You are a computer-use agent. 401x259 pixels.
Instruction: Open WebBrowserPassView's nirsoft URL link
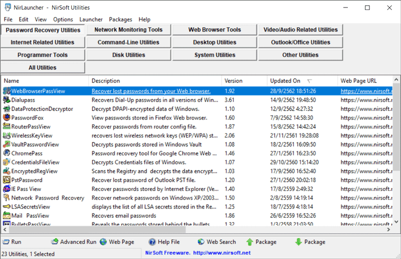tap(366, 91)
